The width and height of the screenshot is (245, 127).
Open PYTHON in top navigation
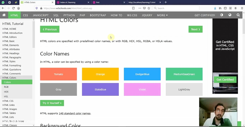[69, 15]
